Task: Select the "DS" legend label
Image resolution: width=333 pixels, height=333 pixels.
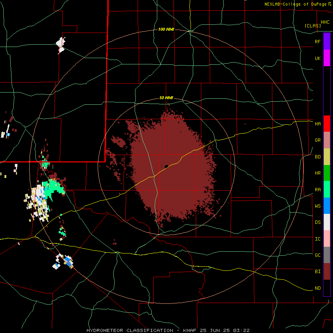Action: pyautogui.click(x=317, y=222)
